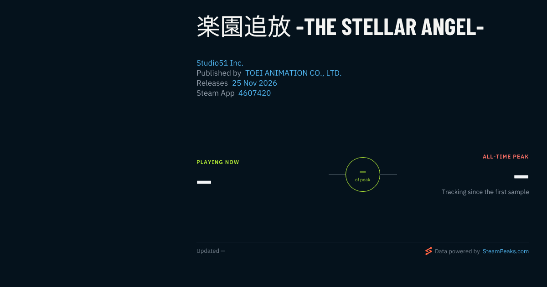This screenshot has width=547, height=287.
Task: Click the all-time peak value dash
Action: 521,177
